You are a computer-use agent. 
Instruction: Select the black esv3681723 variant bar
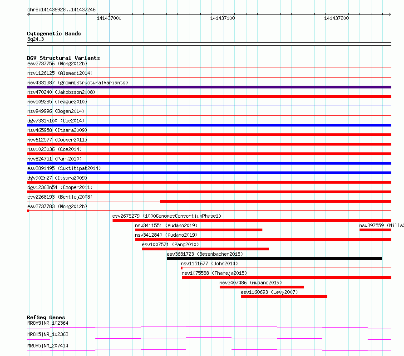tap(274, 258)
